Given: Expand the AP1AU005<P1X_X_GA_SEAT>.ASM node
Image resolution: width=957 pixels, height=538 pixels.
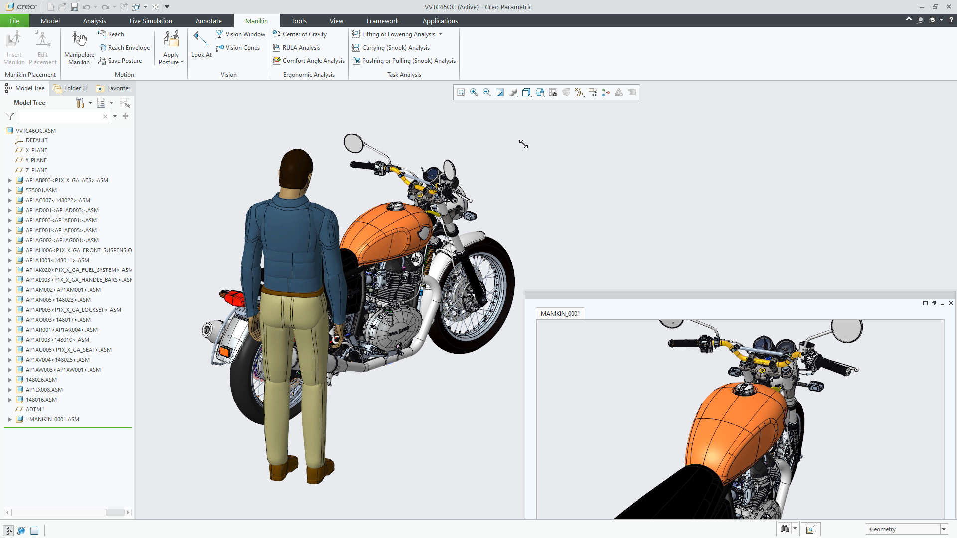Looking at the screenshot, I should pos(10,350).
